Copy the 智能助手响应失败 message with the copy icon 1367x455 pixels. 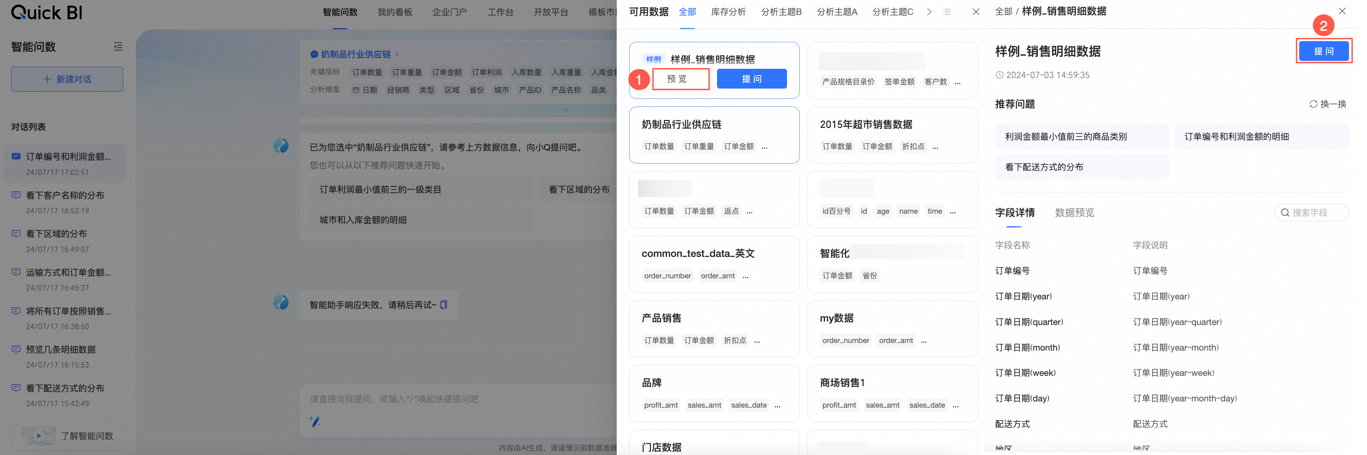(444, 304)
